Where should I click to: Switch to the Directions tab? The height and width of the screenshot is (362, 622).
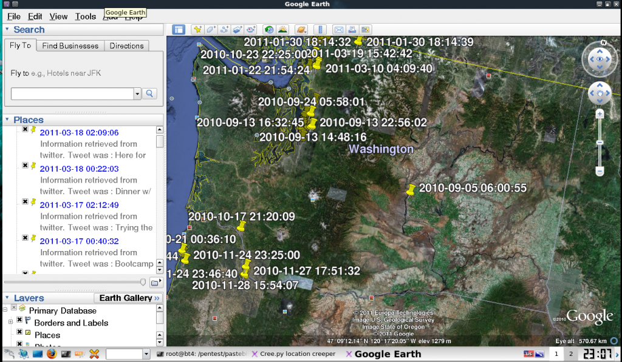126,45
